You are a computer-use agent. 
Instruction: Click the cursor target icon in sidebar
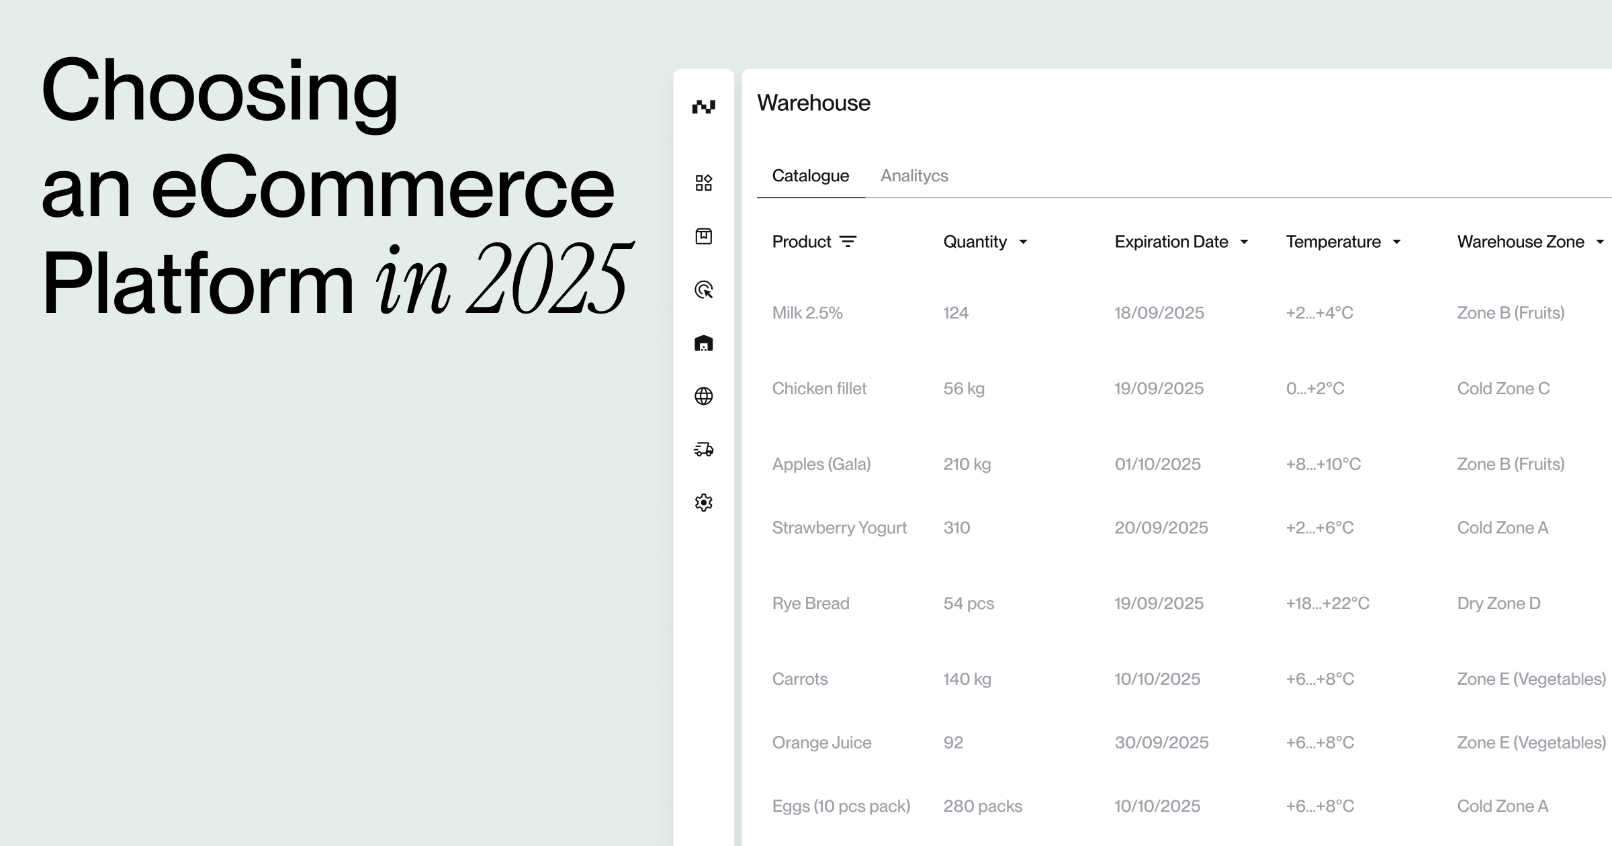click(x=703, y=290)
